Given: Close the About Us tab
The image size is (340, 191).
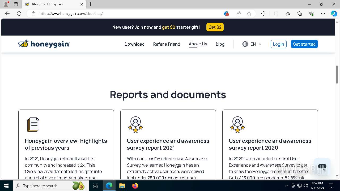Looking at the screenshot, I should [82, 4].
